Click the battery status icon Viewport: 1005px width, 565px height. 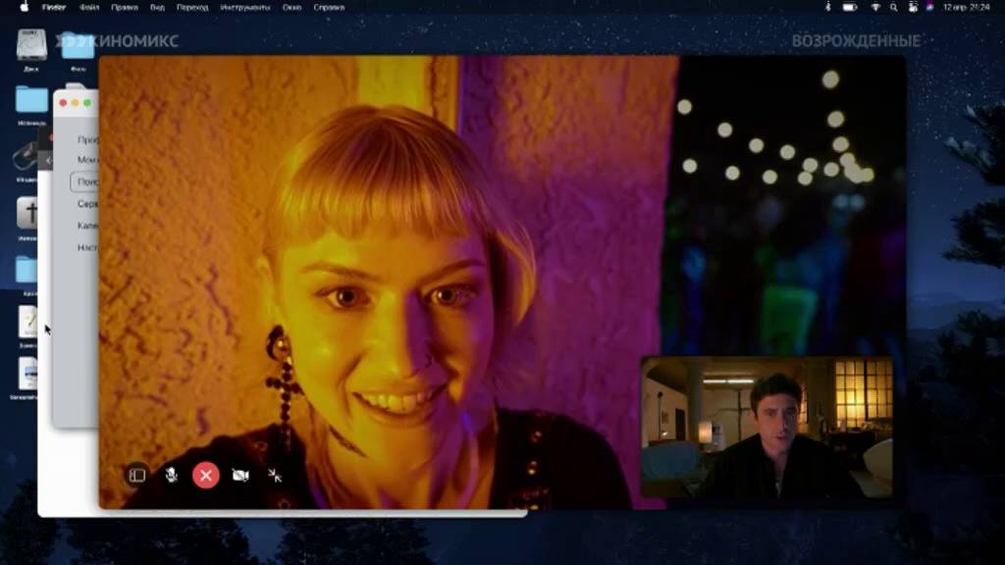850,7
